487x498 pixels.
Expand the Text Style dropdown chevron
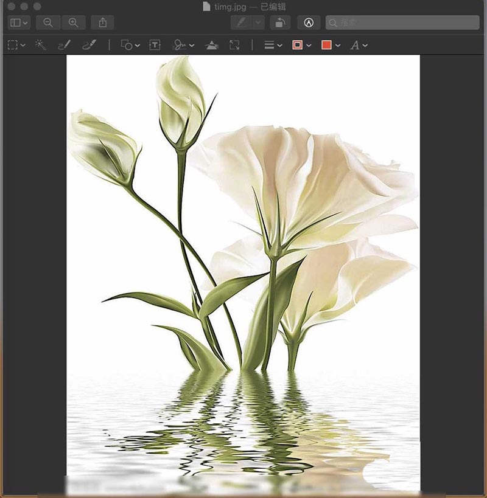click(365, 46)
